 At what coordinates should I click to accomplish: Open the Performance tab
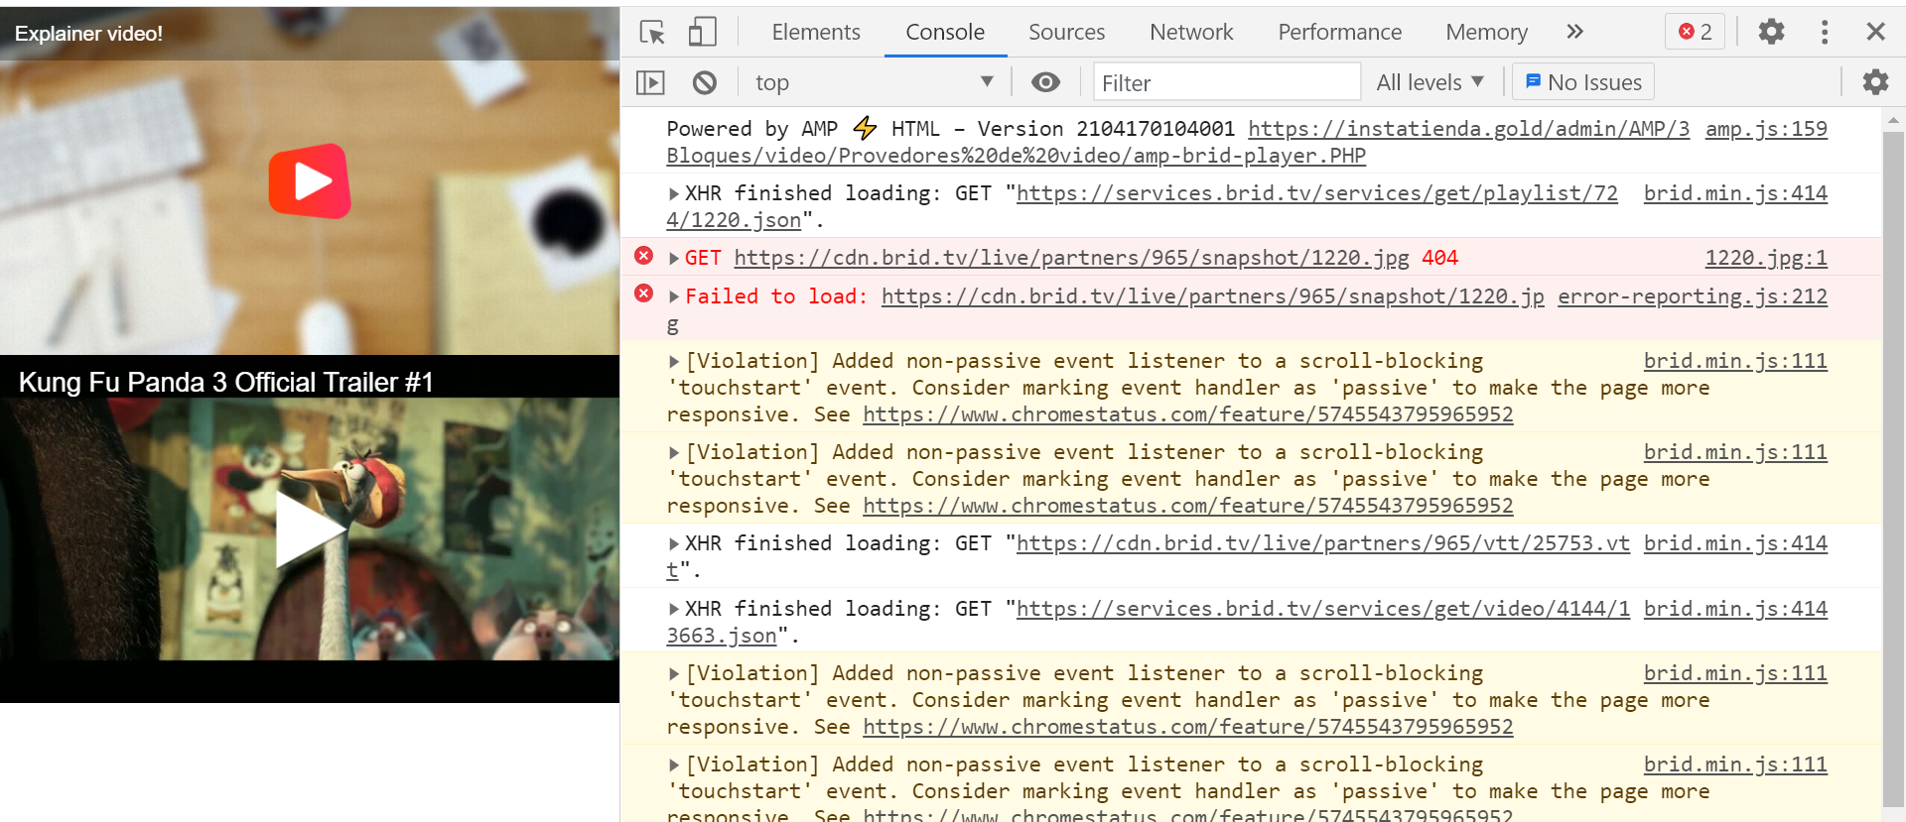1340,32
